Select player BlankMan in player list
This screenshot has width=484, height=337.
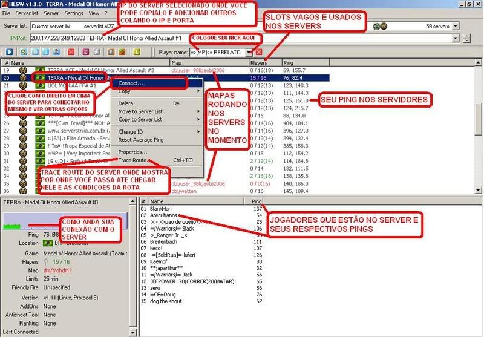click(201, 209)
